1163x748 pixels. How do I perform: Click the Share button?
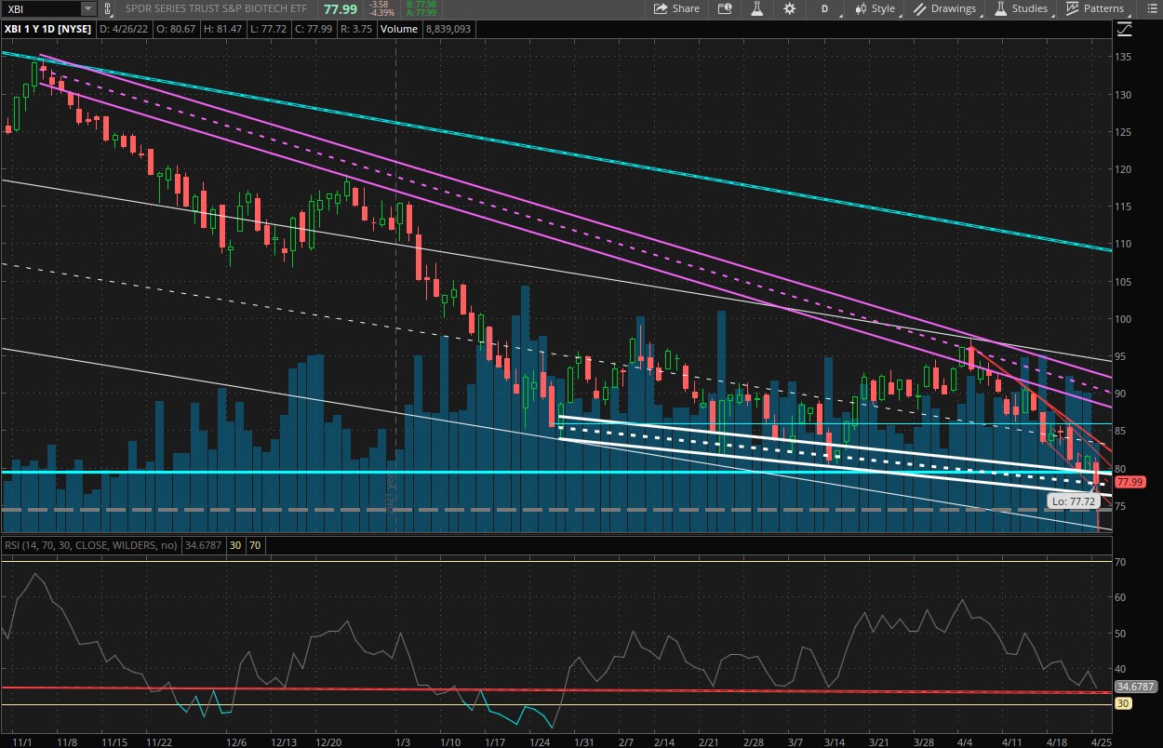point(676,8)
